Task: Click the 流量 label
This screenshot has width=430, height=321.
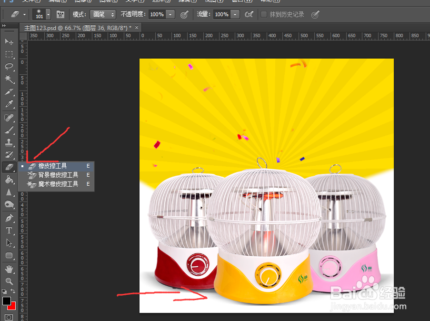Action: [x=203, y=14]
